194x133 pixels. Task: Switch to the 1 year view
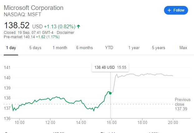134,48
